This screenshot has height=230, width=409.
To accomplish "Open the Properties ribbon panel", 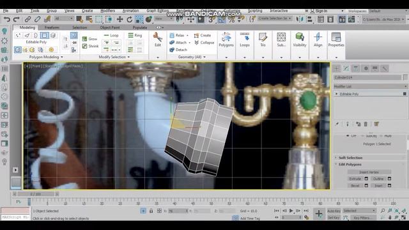I will 336,40.
